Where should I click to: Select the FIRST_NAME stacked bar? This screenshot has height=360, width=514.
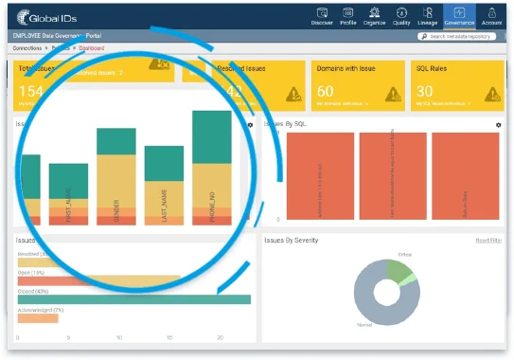tap(68, 194)
